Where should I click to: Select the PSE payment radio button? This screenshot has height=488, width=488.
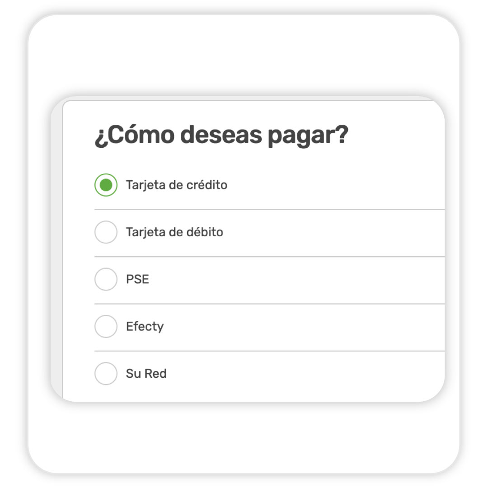[x=106, y=279]
